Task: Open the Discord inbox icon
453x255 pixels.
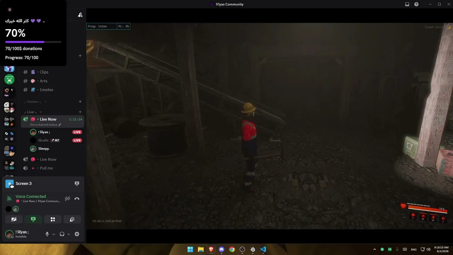Action: pyautogui.click(x=407, y=4)
